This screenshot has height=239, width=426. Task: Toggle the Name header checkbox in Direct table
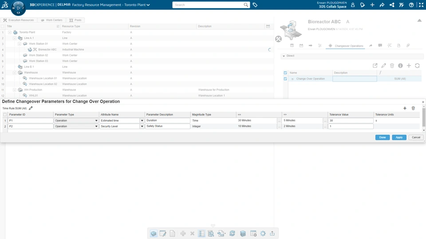(285, 73)
